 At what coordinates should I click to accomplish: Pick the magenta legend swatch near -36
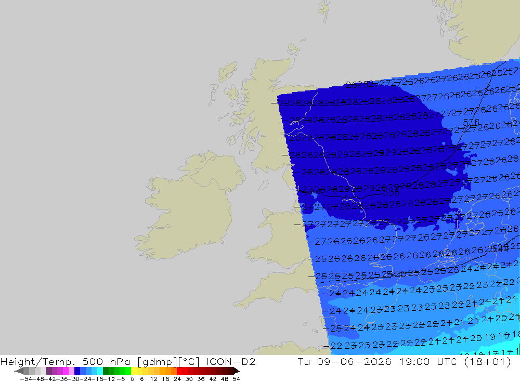66,371
